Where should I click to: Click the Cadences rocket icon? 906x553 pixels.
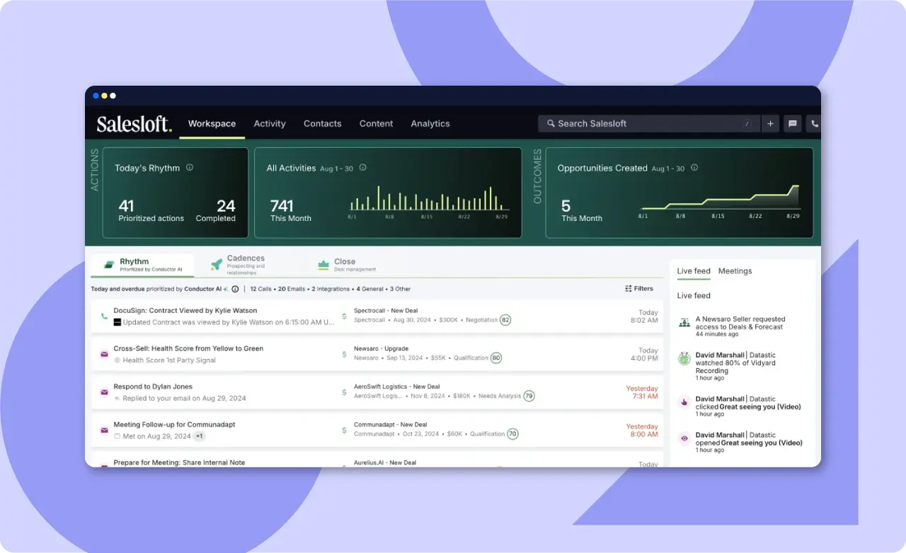coord(217,264)
